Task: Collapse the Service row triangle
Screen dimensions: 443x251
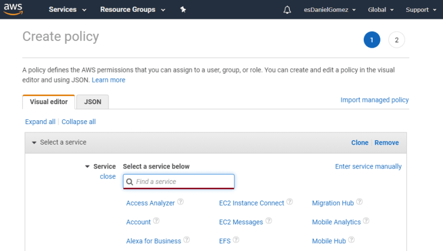Action: (x=87, y=166)
